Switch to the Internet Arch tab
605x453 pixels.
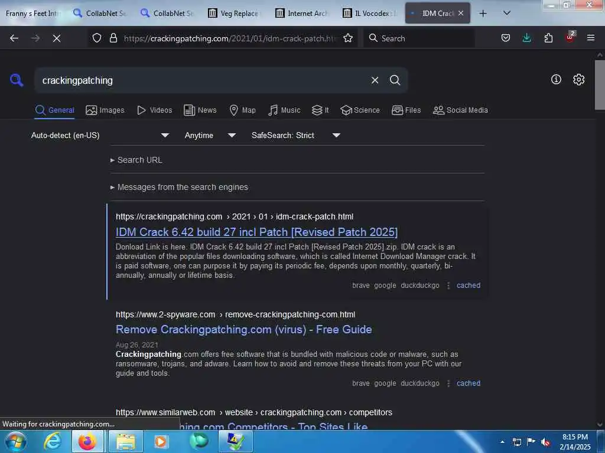pyautogui.click(x=302, y=14)
